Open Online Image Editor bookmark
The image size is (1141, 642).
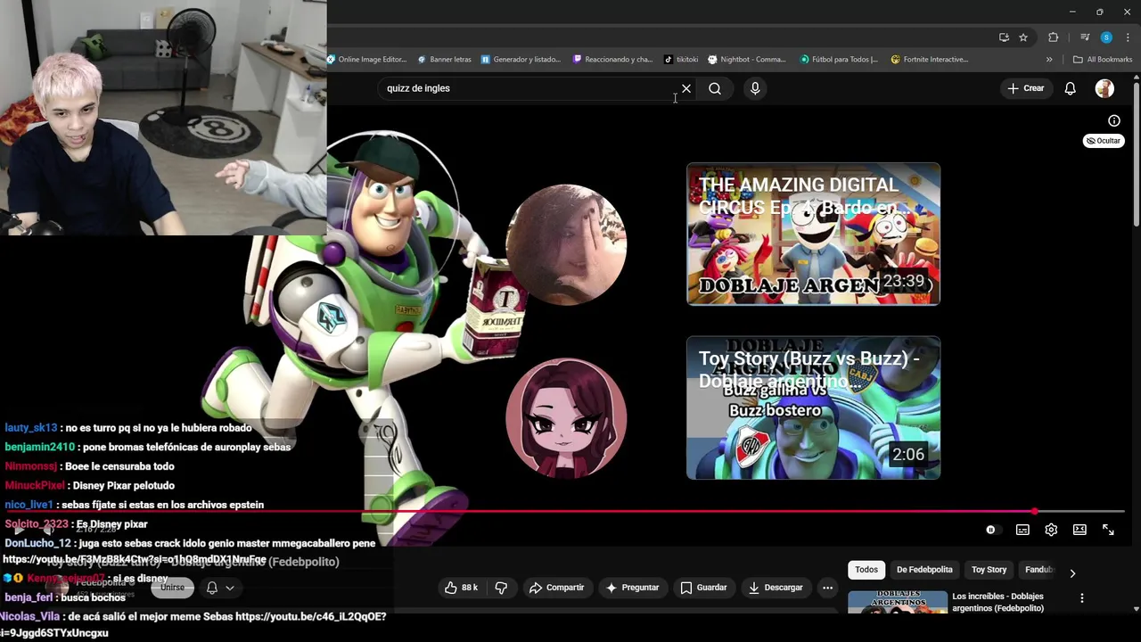366,60
